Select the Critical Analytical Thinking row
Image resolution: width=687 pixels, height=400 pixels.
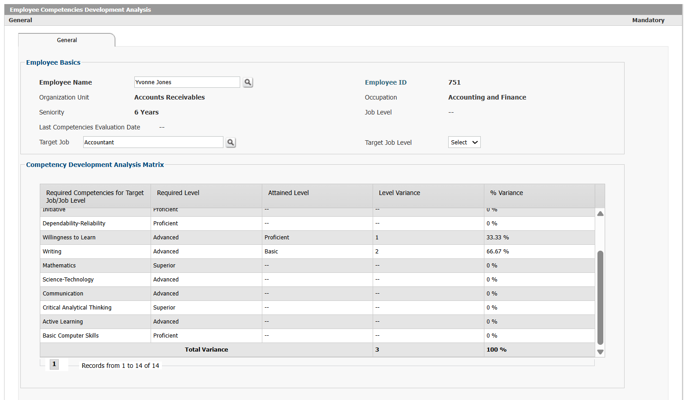pyautogui.click(x=317, y=308)
